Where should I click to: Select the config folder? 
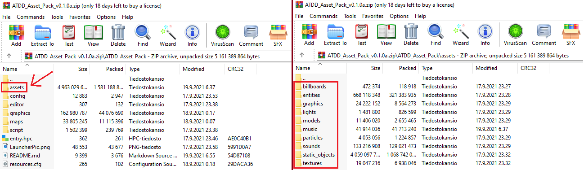tap(17, 96)
